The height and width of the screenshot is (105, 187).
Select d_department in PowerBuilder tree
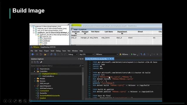pyautogui.click(x=47, y=39)
